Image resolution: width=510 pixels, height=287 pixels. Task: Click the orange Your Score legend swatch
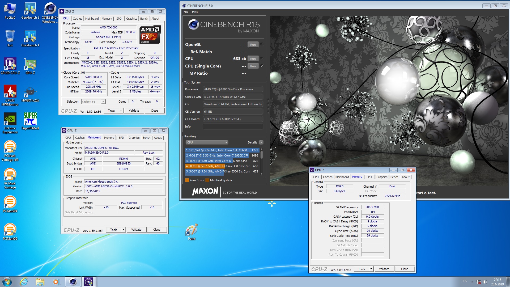(187, 180)
